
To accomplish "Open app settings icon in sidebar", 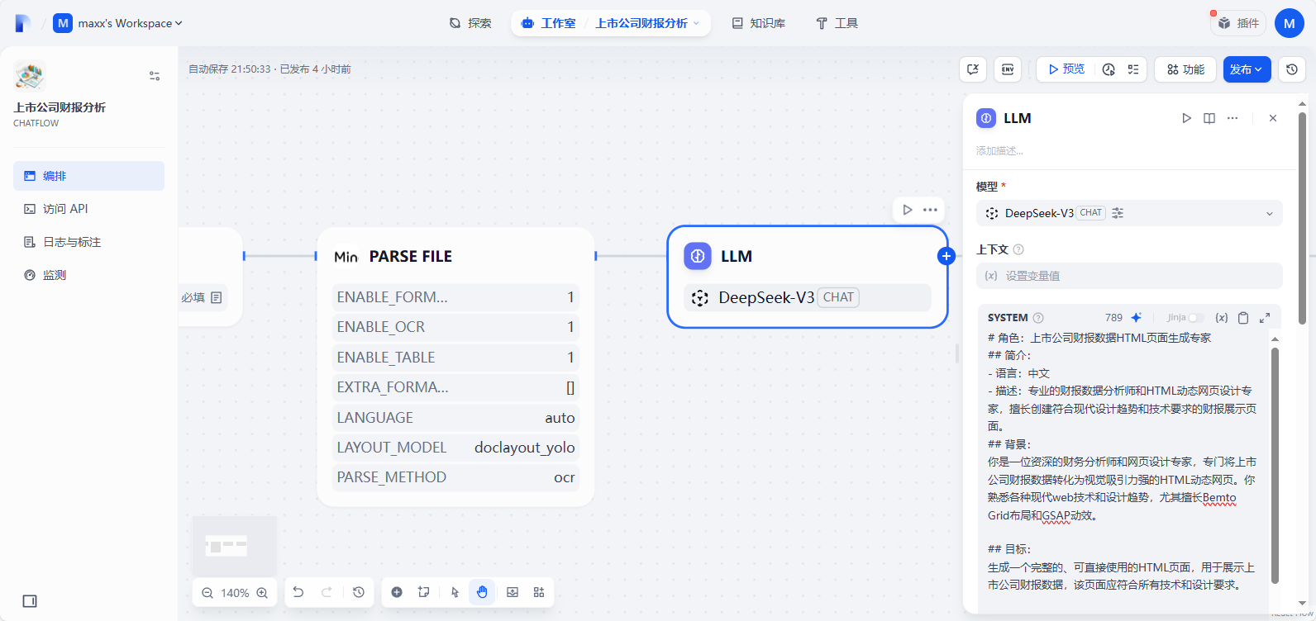I will pyautogui.click(x=155, y=76).
